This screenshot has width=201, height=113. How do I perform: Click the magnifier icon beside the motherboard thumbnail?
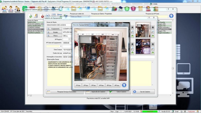click(153, 48)
